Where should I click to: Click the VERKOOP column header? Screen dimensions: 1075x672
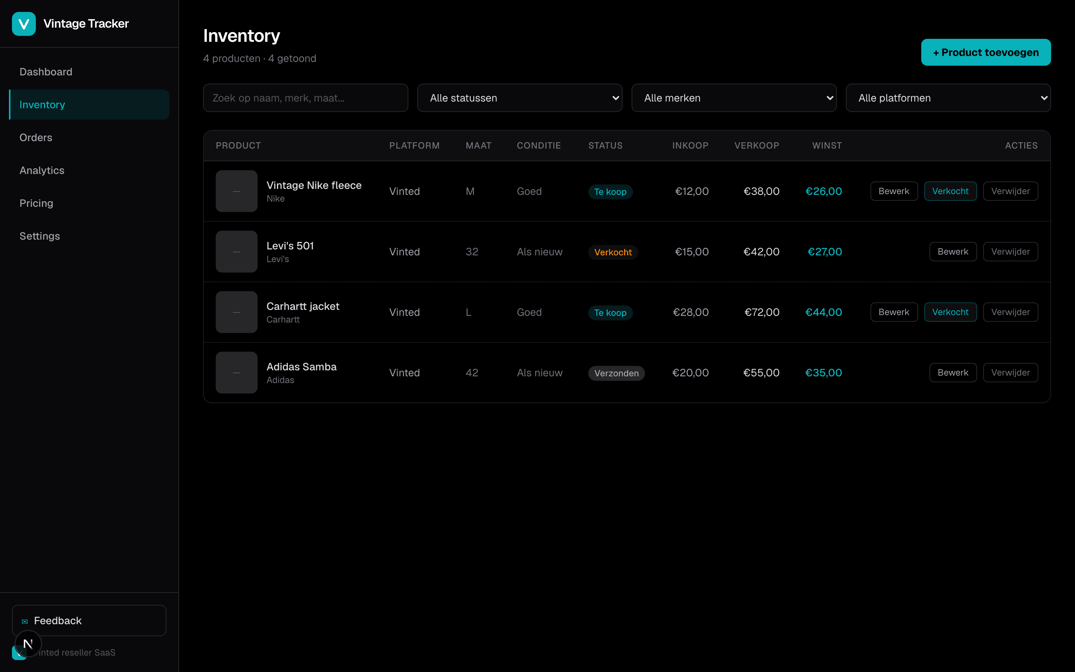[x=757, y=145]
